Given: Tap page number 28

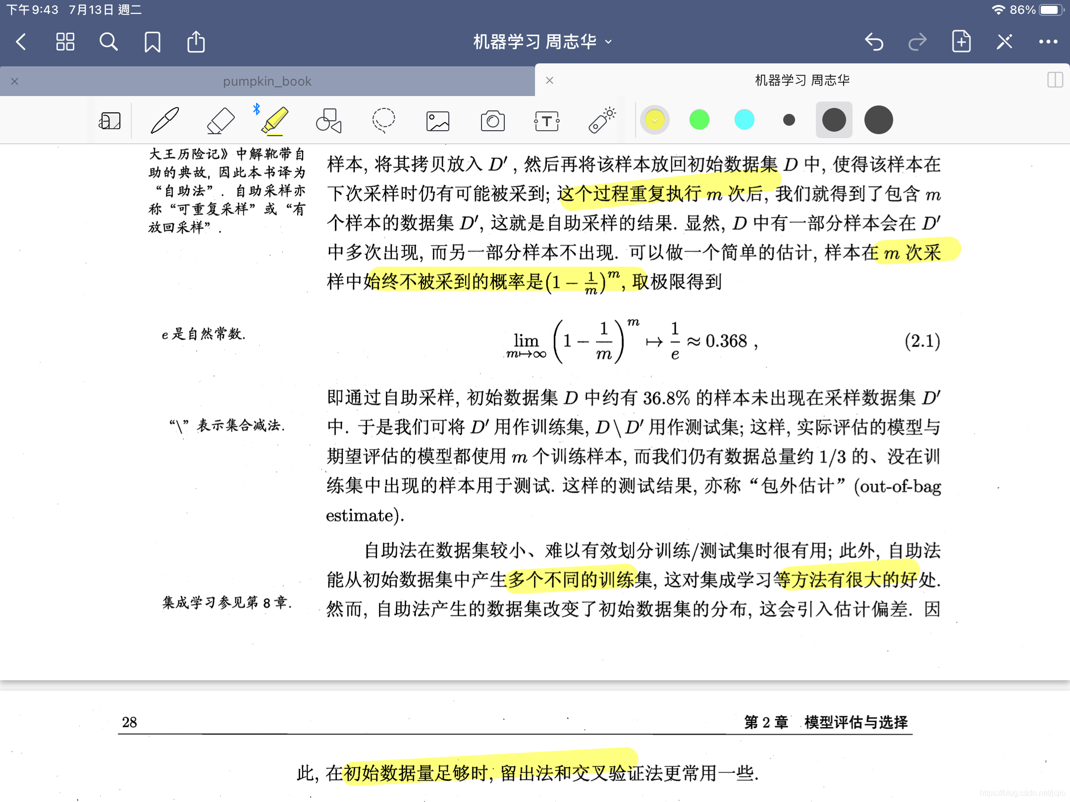Looking at the screenshot, I should [129, 722].
